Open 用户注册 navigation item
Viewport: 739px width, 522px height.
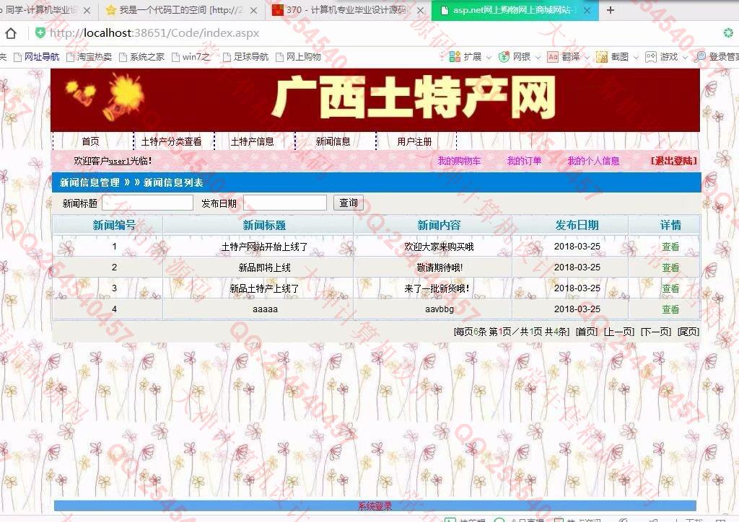pyautogui.click(x=414, y=142)
